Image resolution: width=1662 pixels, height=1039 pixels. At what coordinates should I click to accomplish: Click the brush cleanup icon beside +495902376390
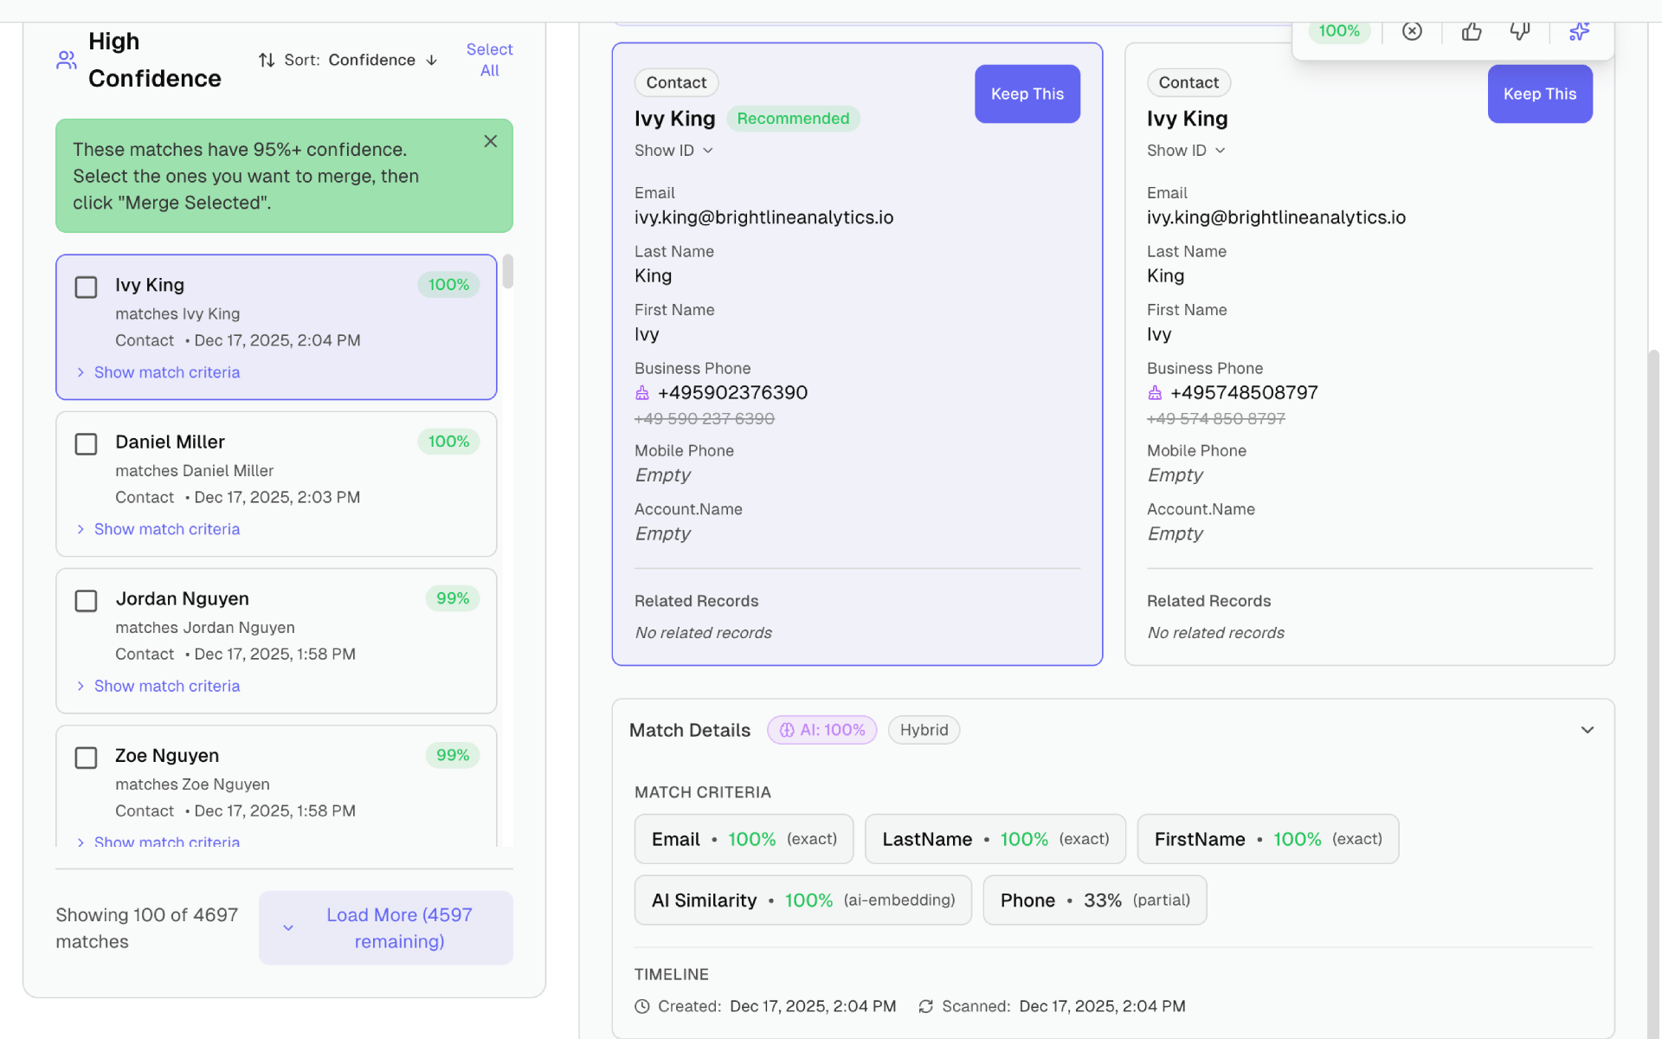[641, 392]
